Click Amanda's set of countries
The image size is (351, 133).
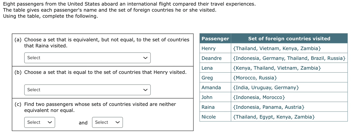(x=266, y=87)
